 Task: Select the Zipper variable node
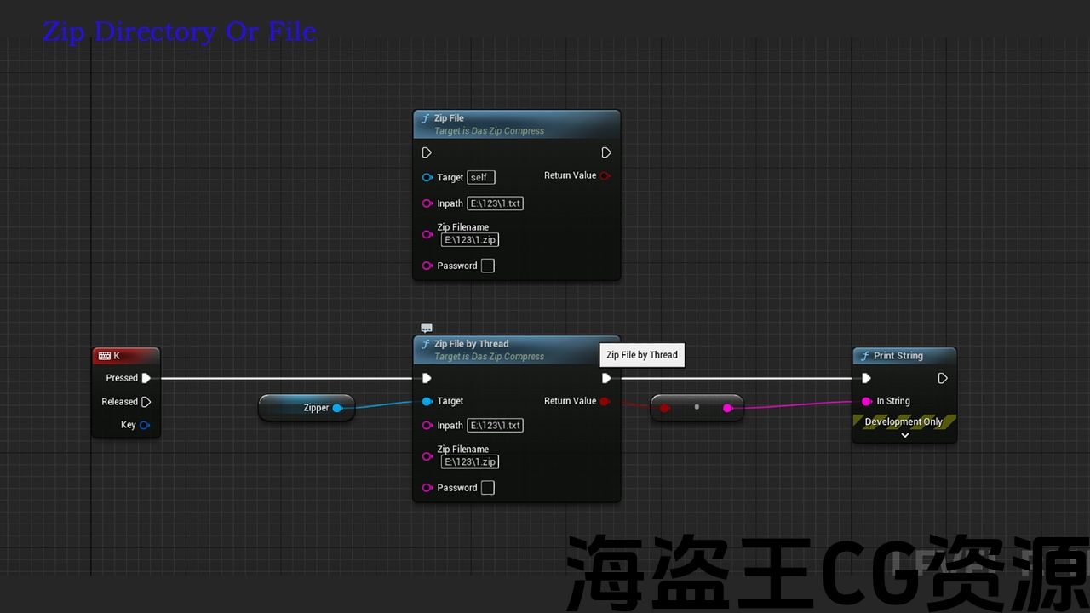pyautogui.click(x=298, y=408)
